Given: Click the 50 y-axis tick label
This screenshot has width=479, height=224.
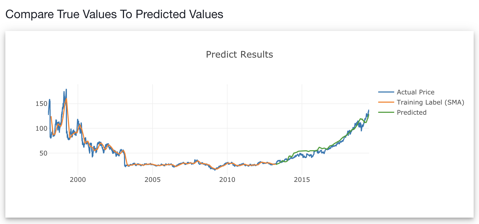Looking at the screenshot, I should click(x=43, y=153).
